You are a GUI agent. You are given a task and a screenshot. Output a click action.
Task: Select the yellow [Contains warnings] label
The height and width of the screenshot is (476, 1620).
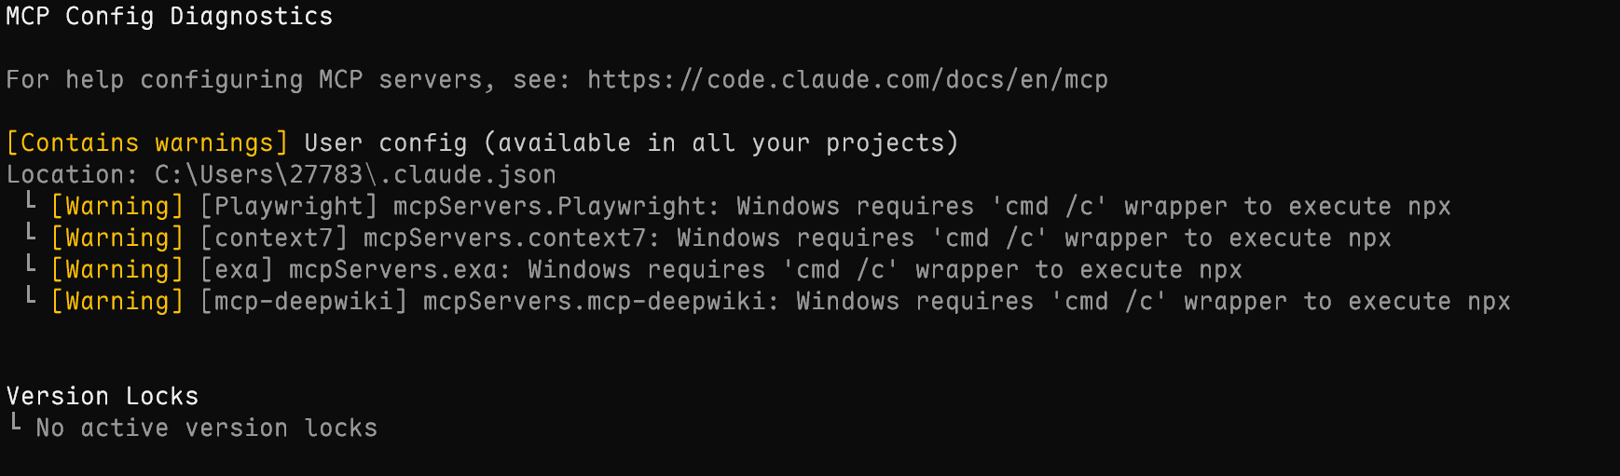(x=147, y=143)
